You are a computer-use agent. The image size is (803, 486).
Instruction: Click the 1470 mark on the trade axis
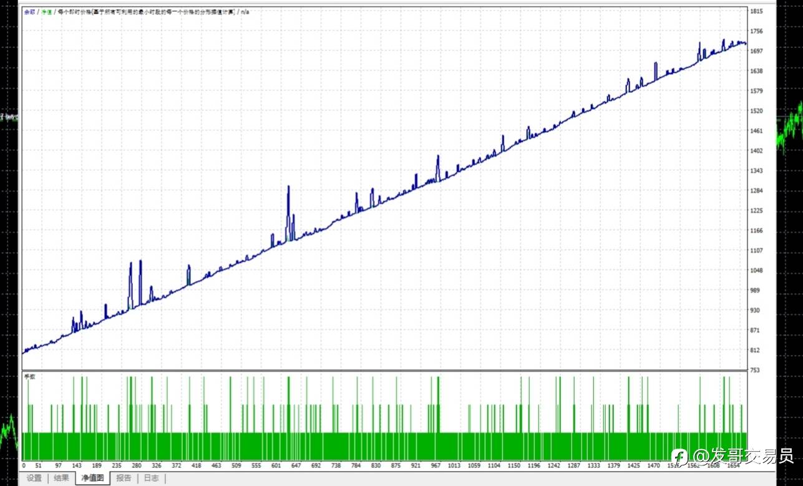coord(653,465)
